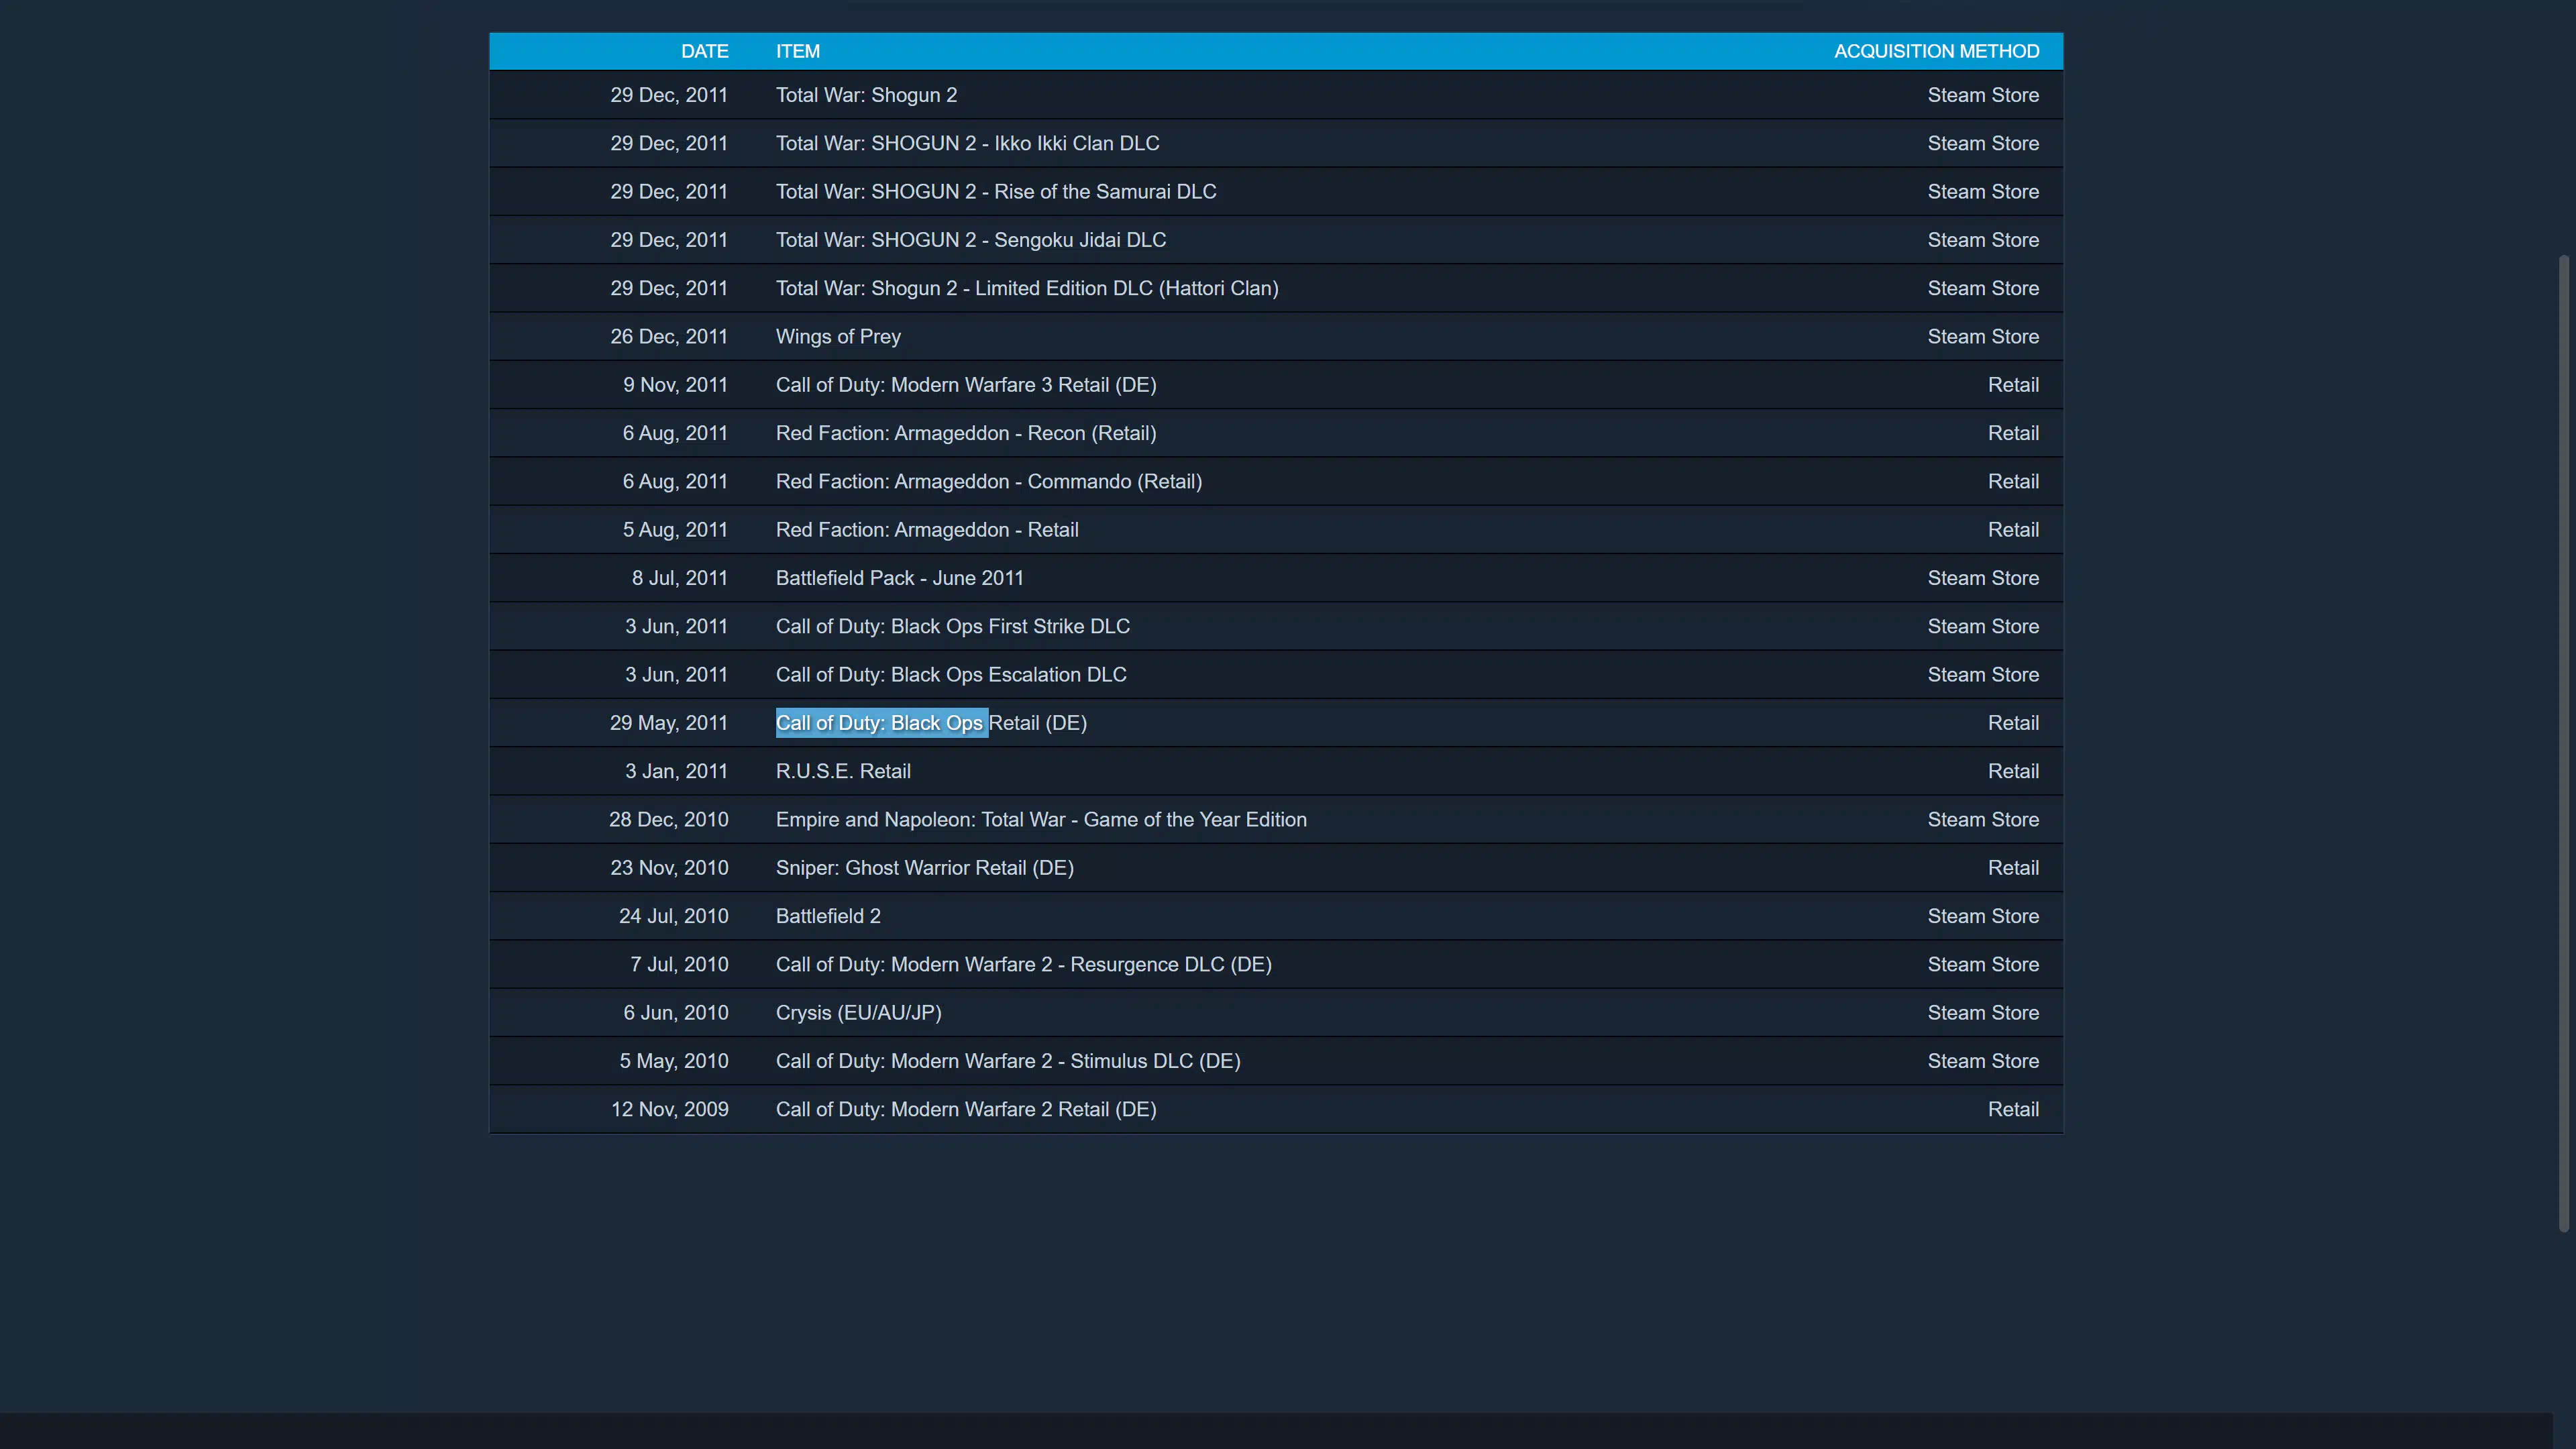
Task: Click the 29 May, 2011 date cell
Action: pyautogui.click(x=669, y=723)
